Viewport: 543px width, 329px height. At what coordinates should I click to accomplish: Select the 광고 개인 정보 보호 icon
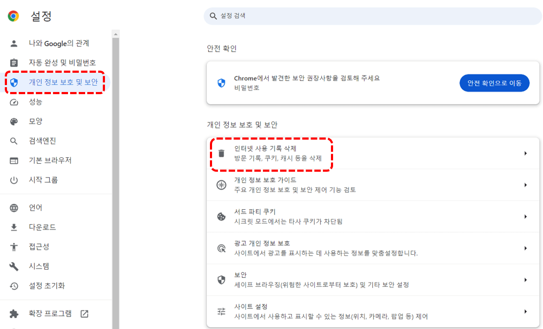(x=221, y=248)
